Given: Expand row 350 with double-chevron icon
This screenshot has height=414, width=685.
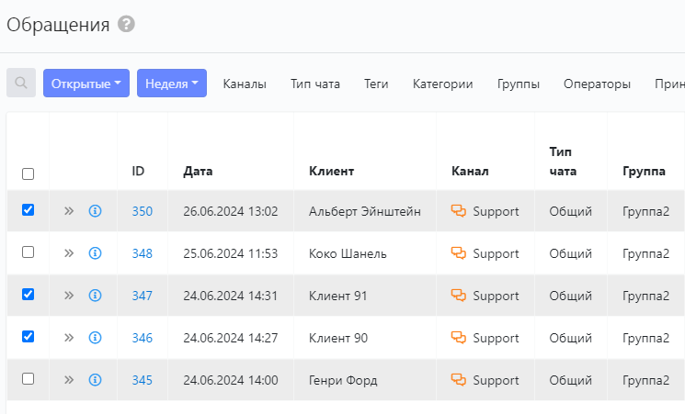Looking at the screenshot, I should point(69,211).
